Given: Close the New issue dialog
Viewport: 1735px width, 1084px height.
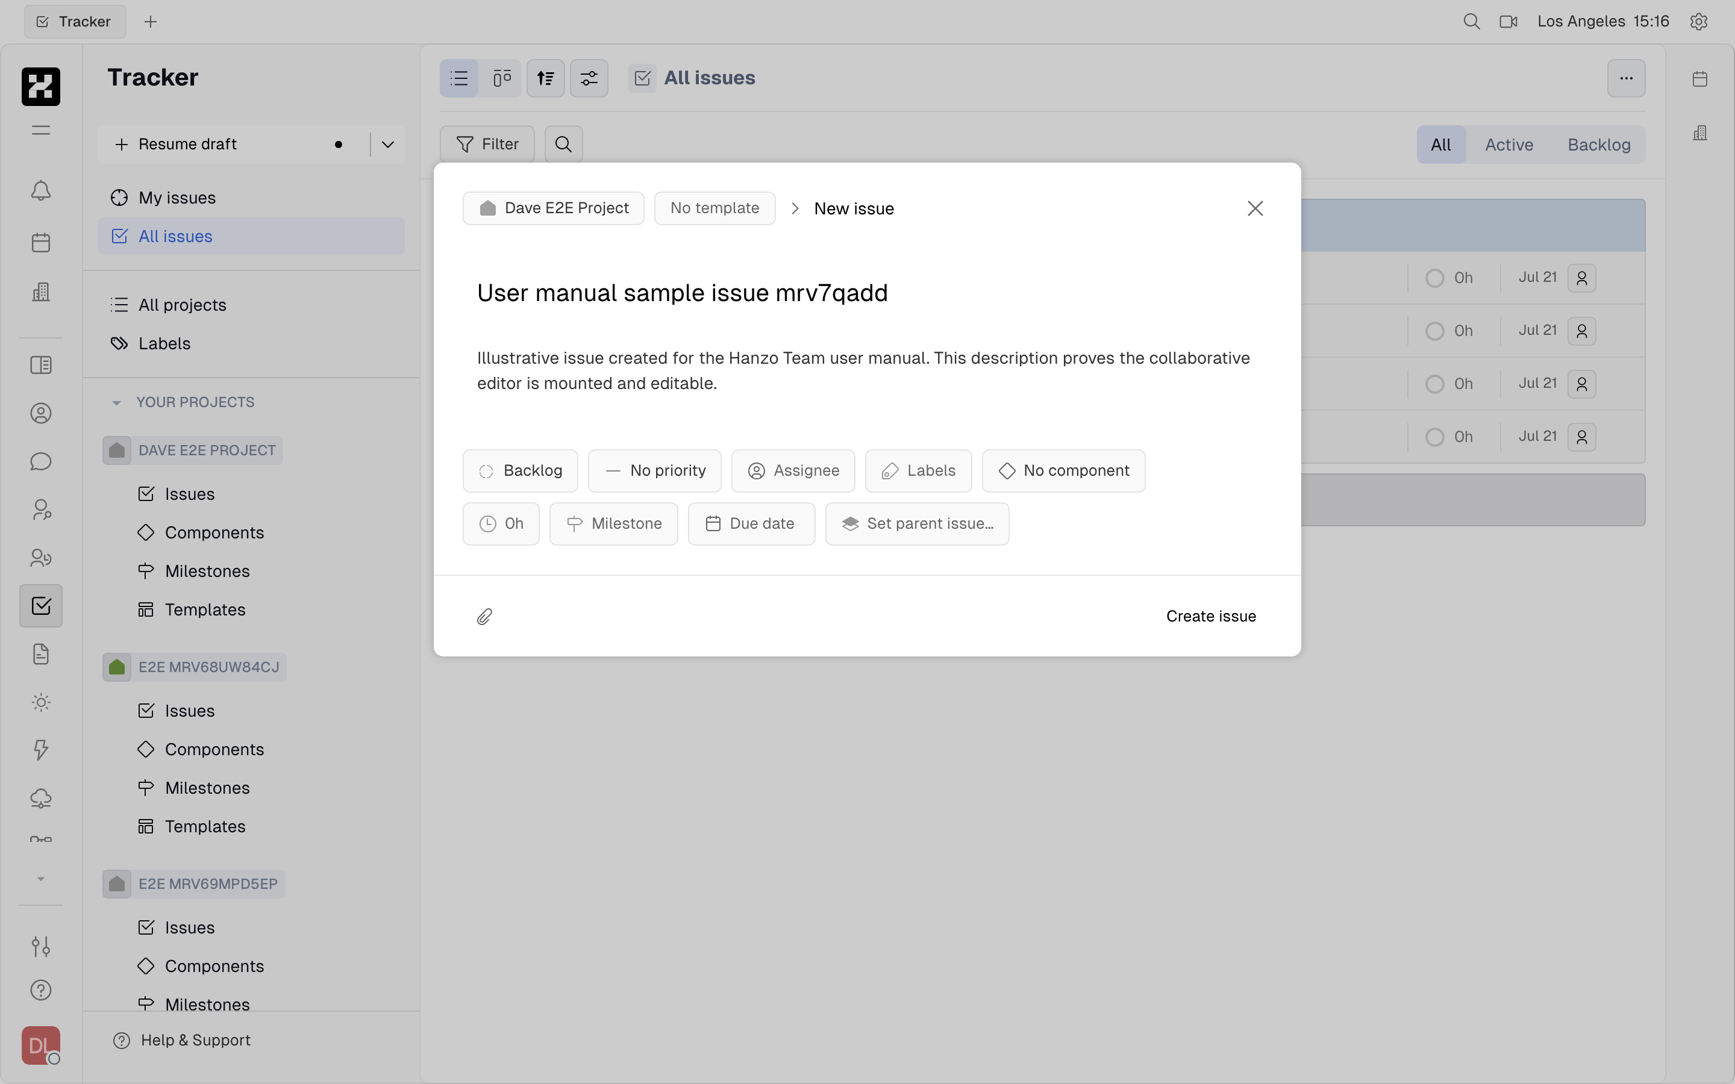Looking at the screenshot, I should (x=1255, y=208).
